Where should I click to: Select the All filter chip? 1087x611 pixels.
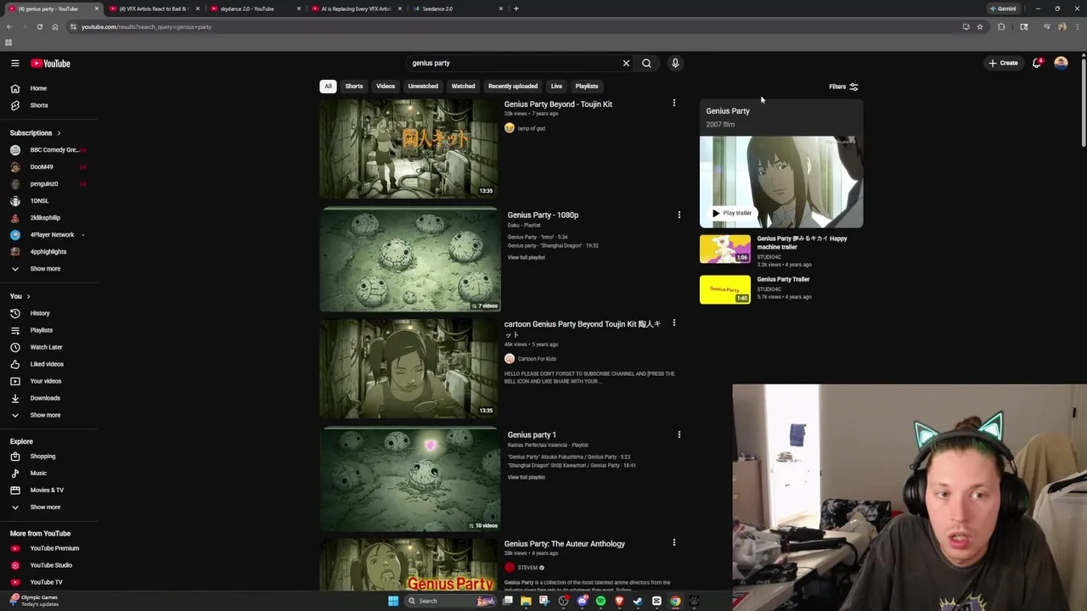328,86
